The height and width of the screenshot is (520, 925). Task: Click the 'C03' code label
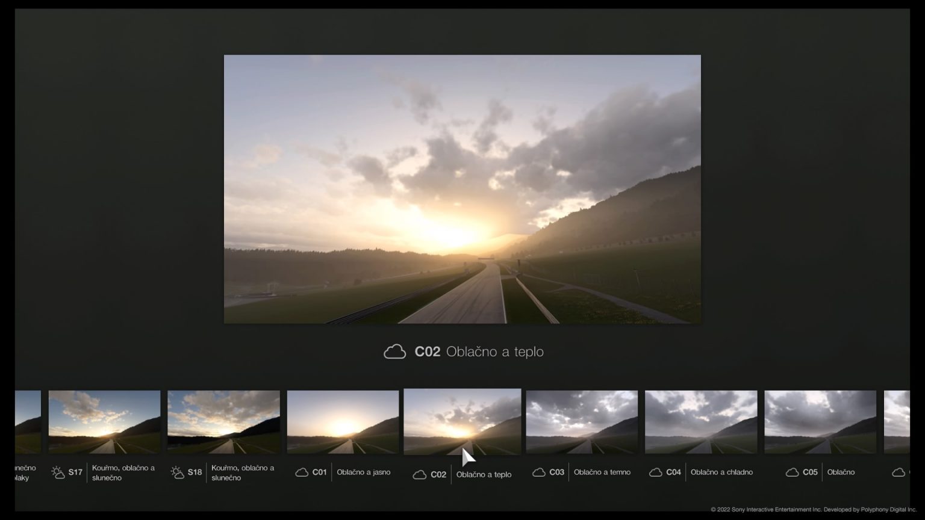(x=556, y=472)
